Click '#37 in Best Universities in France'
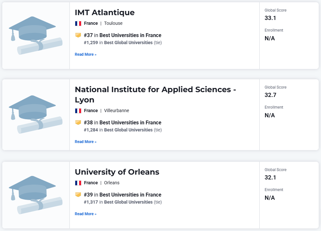The height and width of the screenshot is (231, 321). coord(122,35)
